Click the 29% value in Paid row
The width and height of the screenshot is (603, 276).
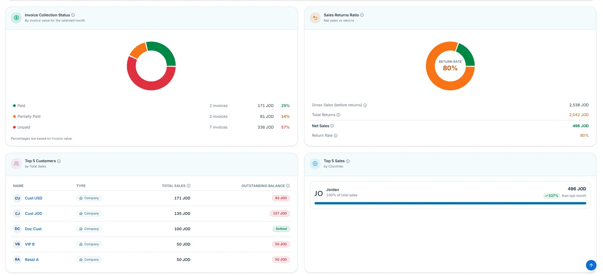[286, 106]
